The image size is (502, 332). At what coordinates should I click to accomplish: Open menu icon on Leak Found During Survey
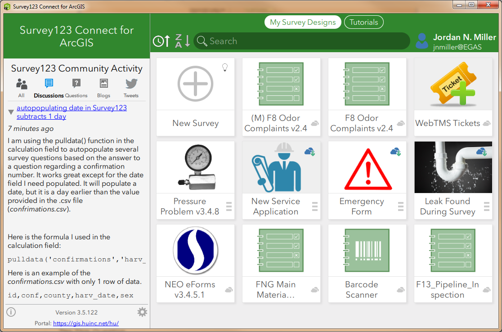point(487,206)
